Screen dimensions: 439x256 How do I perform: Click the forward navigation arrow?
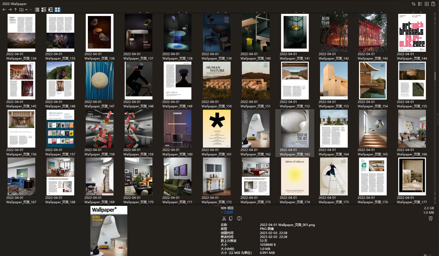pyautogui.click(x=10, y=10)
